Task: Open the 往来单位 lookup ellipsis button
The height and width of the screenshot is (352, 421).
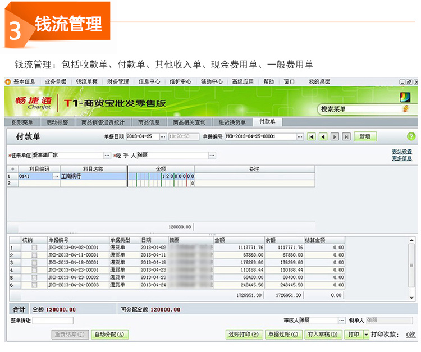Action: [x=107, y=155]
